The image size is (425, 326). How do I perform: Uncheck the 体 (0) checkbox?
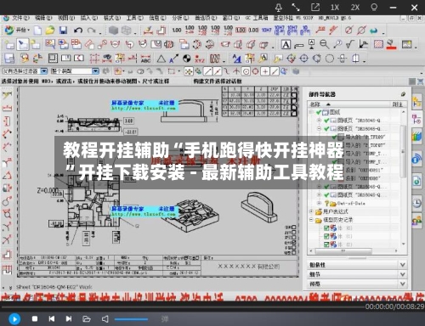(x=326, y=228)
